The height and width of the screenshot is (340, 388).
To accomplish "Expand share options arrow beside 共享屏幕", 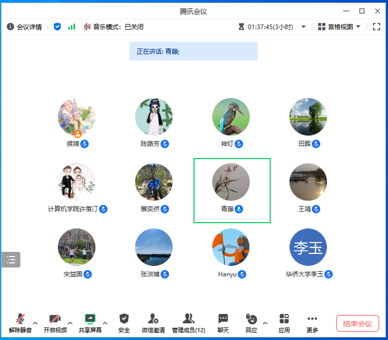I will tap(105, 323).
